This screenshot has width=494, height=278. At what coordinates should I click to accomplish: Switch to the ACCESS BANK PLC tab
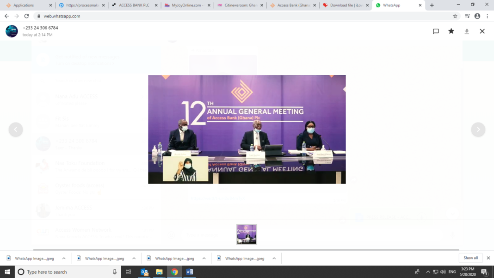tap(134, 5)
